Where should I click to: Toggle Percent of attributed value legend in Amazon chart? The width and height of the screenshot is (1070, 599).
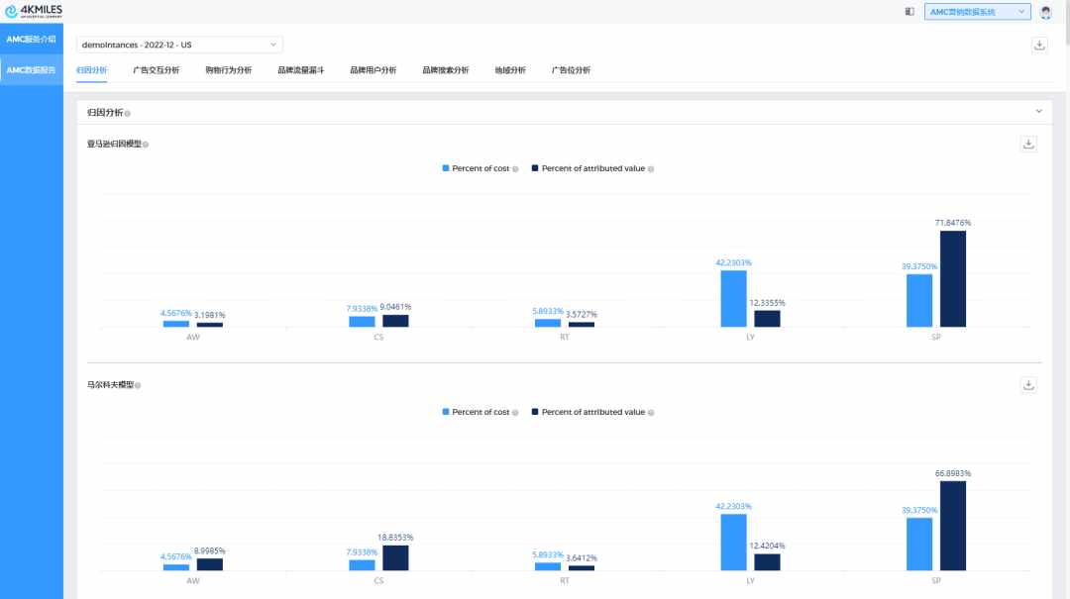click(x=588, y=168)
